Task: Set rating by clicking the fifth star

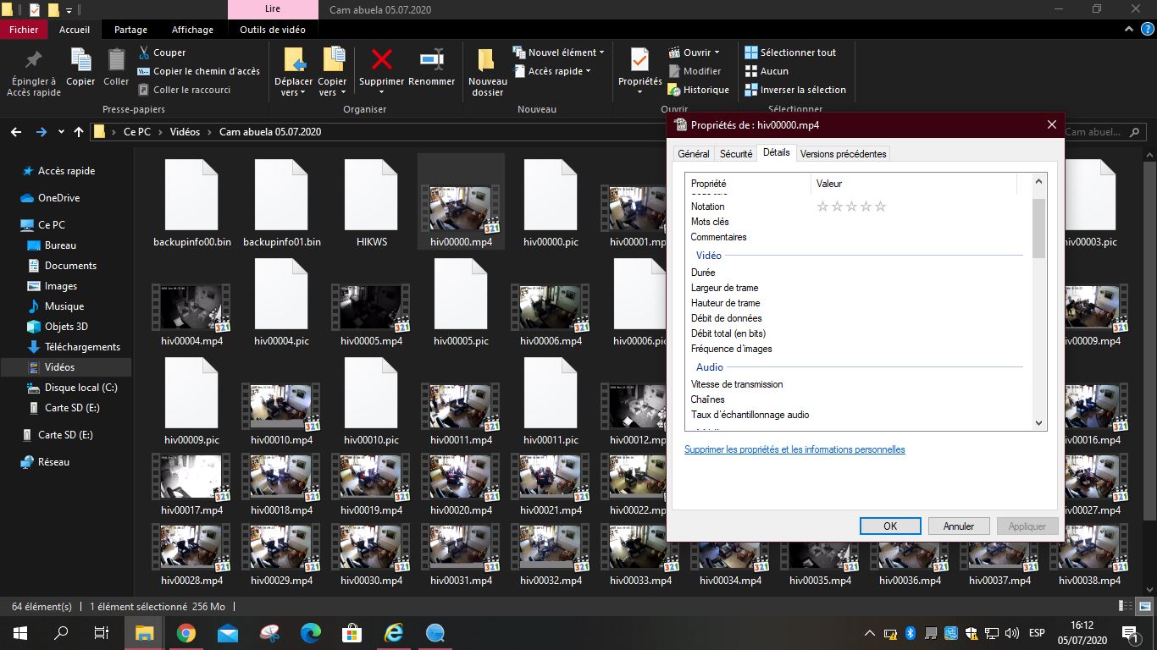Action: coord(880,207)
